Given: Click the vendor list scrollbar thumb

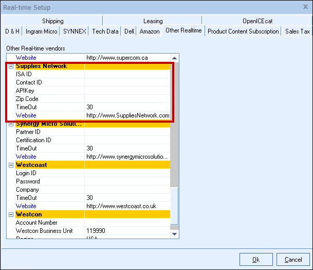Looking at the screenshot, I should coord(174,206).
